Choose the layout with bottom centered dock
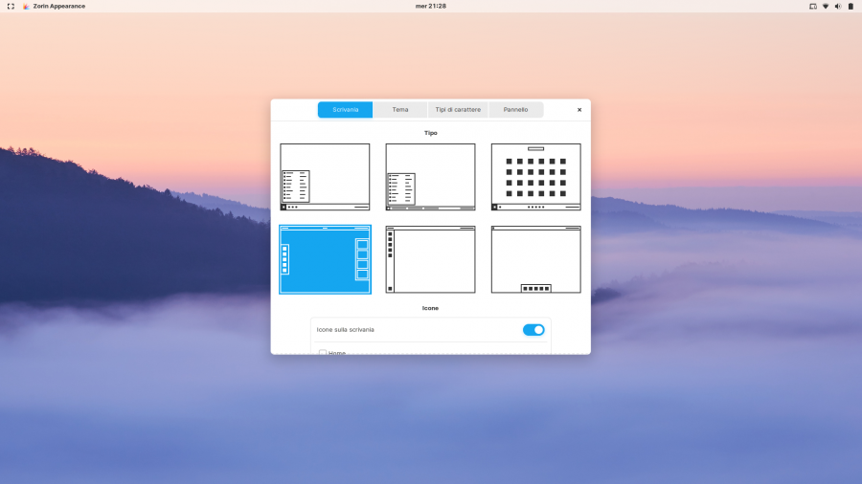862x484 pixels. 535,259
